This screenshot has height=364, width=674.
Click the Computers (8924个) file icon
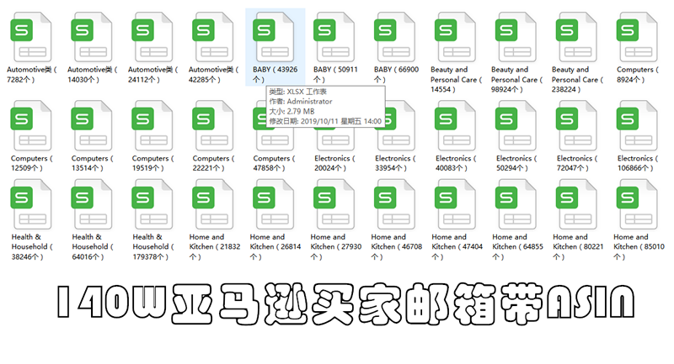[638, 37]
